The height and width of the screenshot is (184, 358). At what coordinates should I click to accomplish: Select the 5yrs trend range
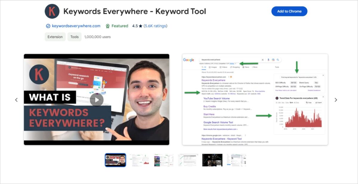(291, 102)
